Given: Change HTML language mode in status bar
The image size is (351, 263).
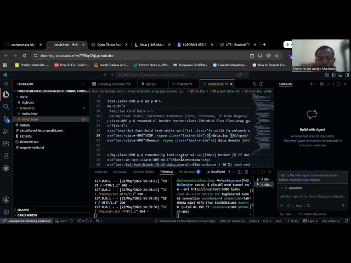Looking at the screenshot, I should pyautogui.click(x=295, y=221).
